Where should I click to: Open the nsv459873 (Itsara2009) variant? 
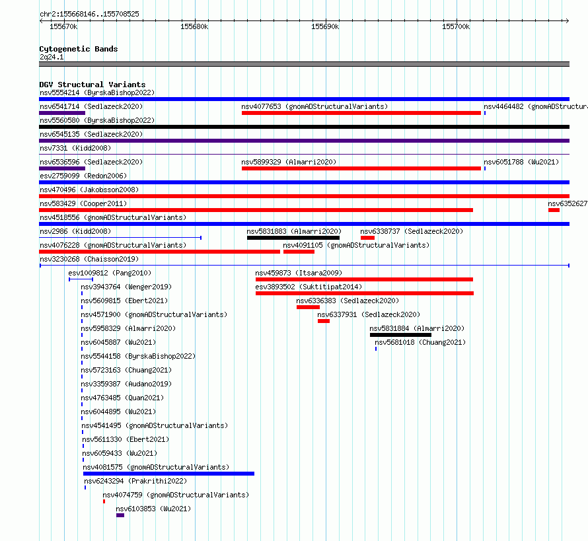click(x=364, y=279)
